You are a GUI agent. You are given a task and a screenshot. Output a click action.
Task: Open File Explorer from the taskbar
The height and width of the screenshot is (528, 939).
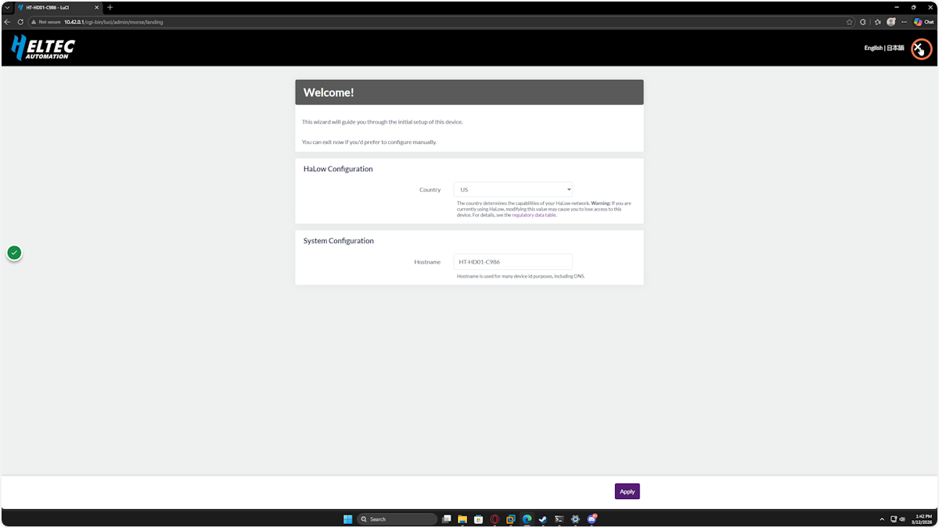click(x=462, y=519)
